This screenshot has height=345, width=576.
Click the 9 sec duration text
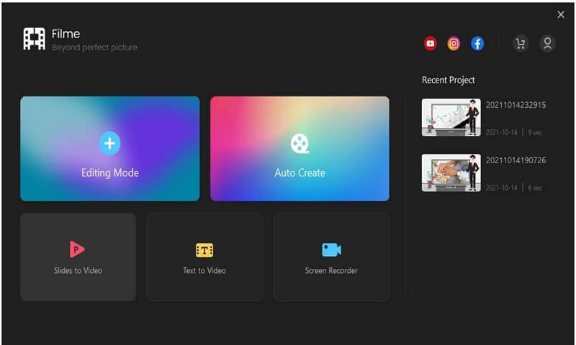(535, 132)
